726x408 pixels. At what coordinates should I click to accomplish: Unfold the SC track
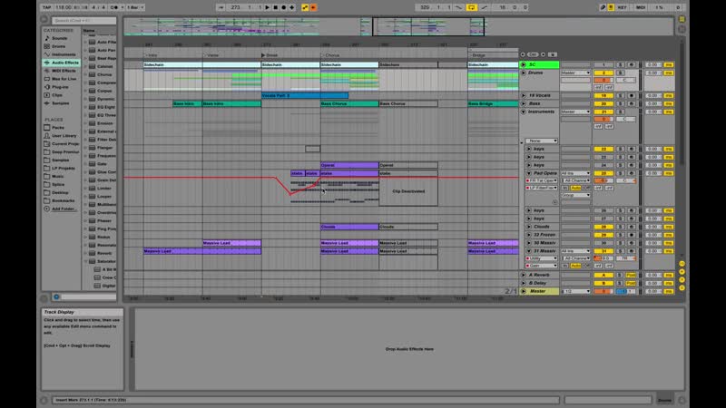point(524,64)
